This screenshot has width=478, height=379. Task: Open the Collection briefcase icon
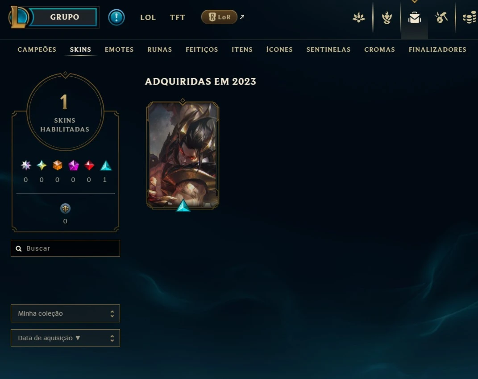[415, 18]
